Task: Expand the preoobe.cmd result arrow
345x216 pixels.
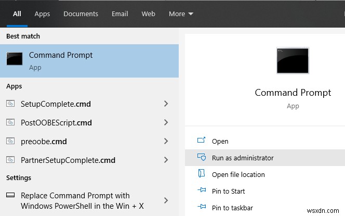Action: tap(166, 141)
